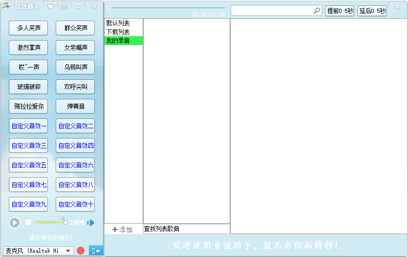Click 自定义音效二 button
Image resolution: width=408 pixels, height=257 pixels.
coord(75,126)
